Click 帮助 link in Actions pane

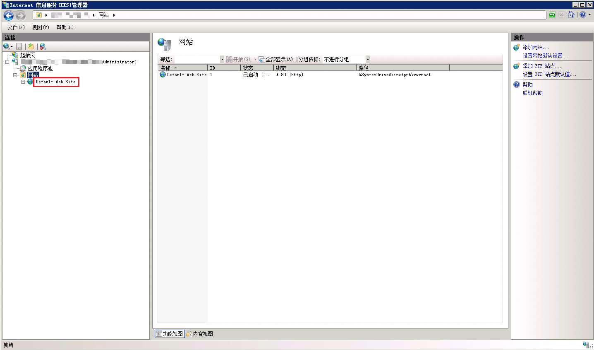point(527,84)
